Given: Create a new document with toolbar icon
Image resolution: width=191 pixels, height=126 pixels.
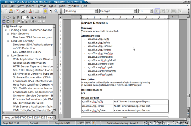Looking at the screenshot, I should [5, 11].
